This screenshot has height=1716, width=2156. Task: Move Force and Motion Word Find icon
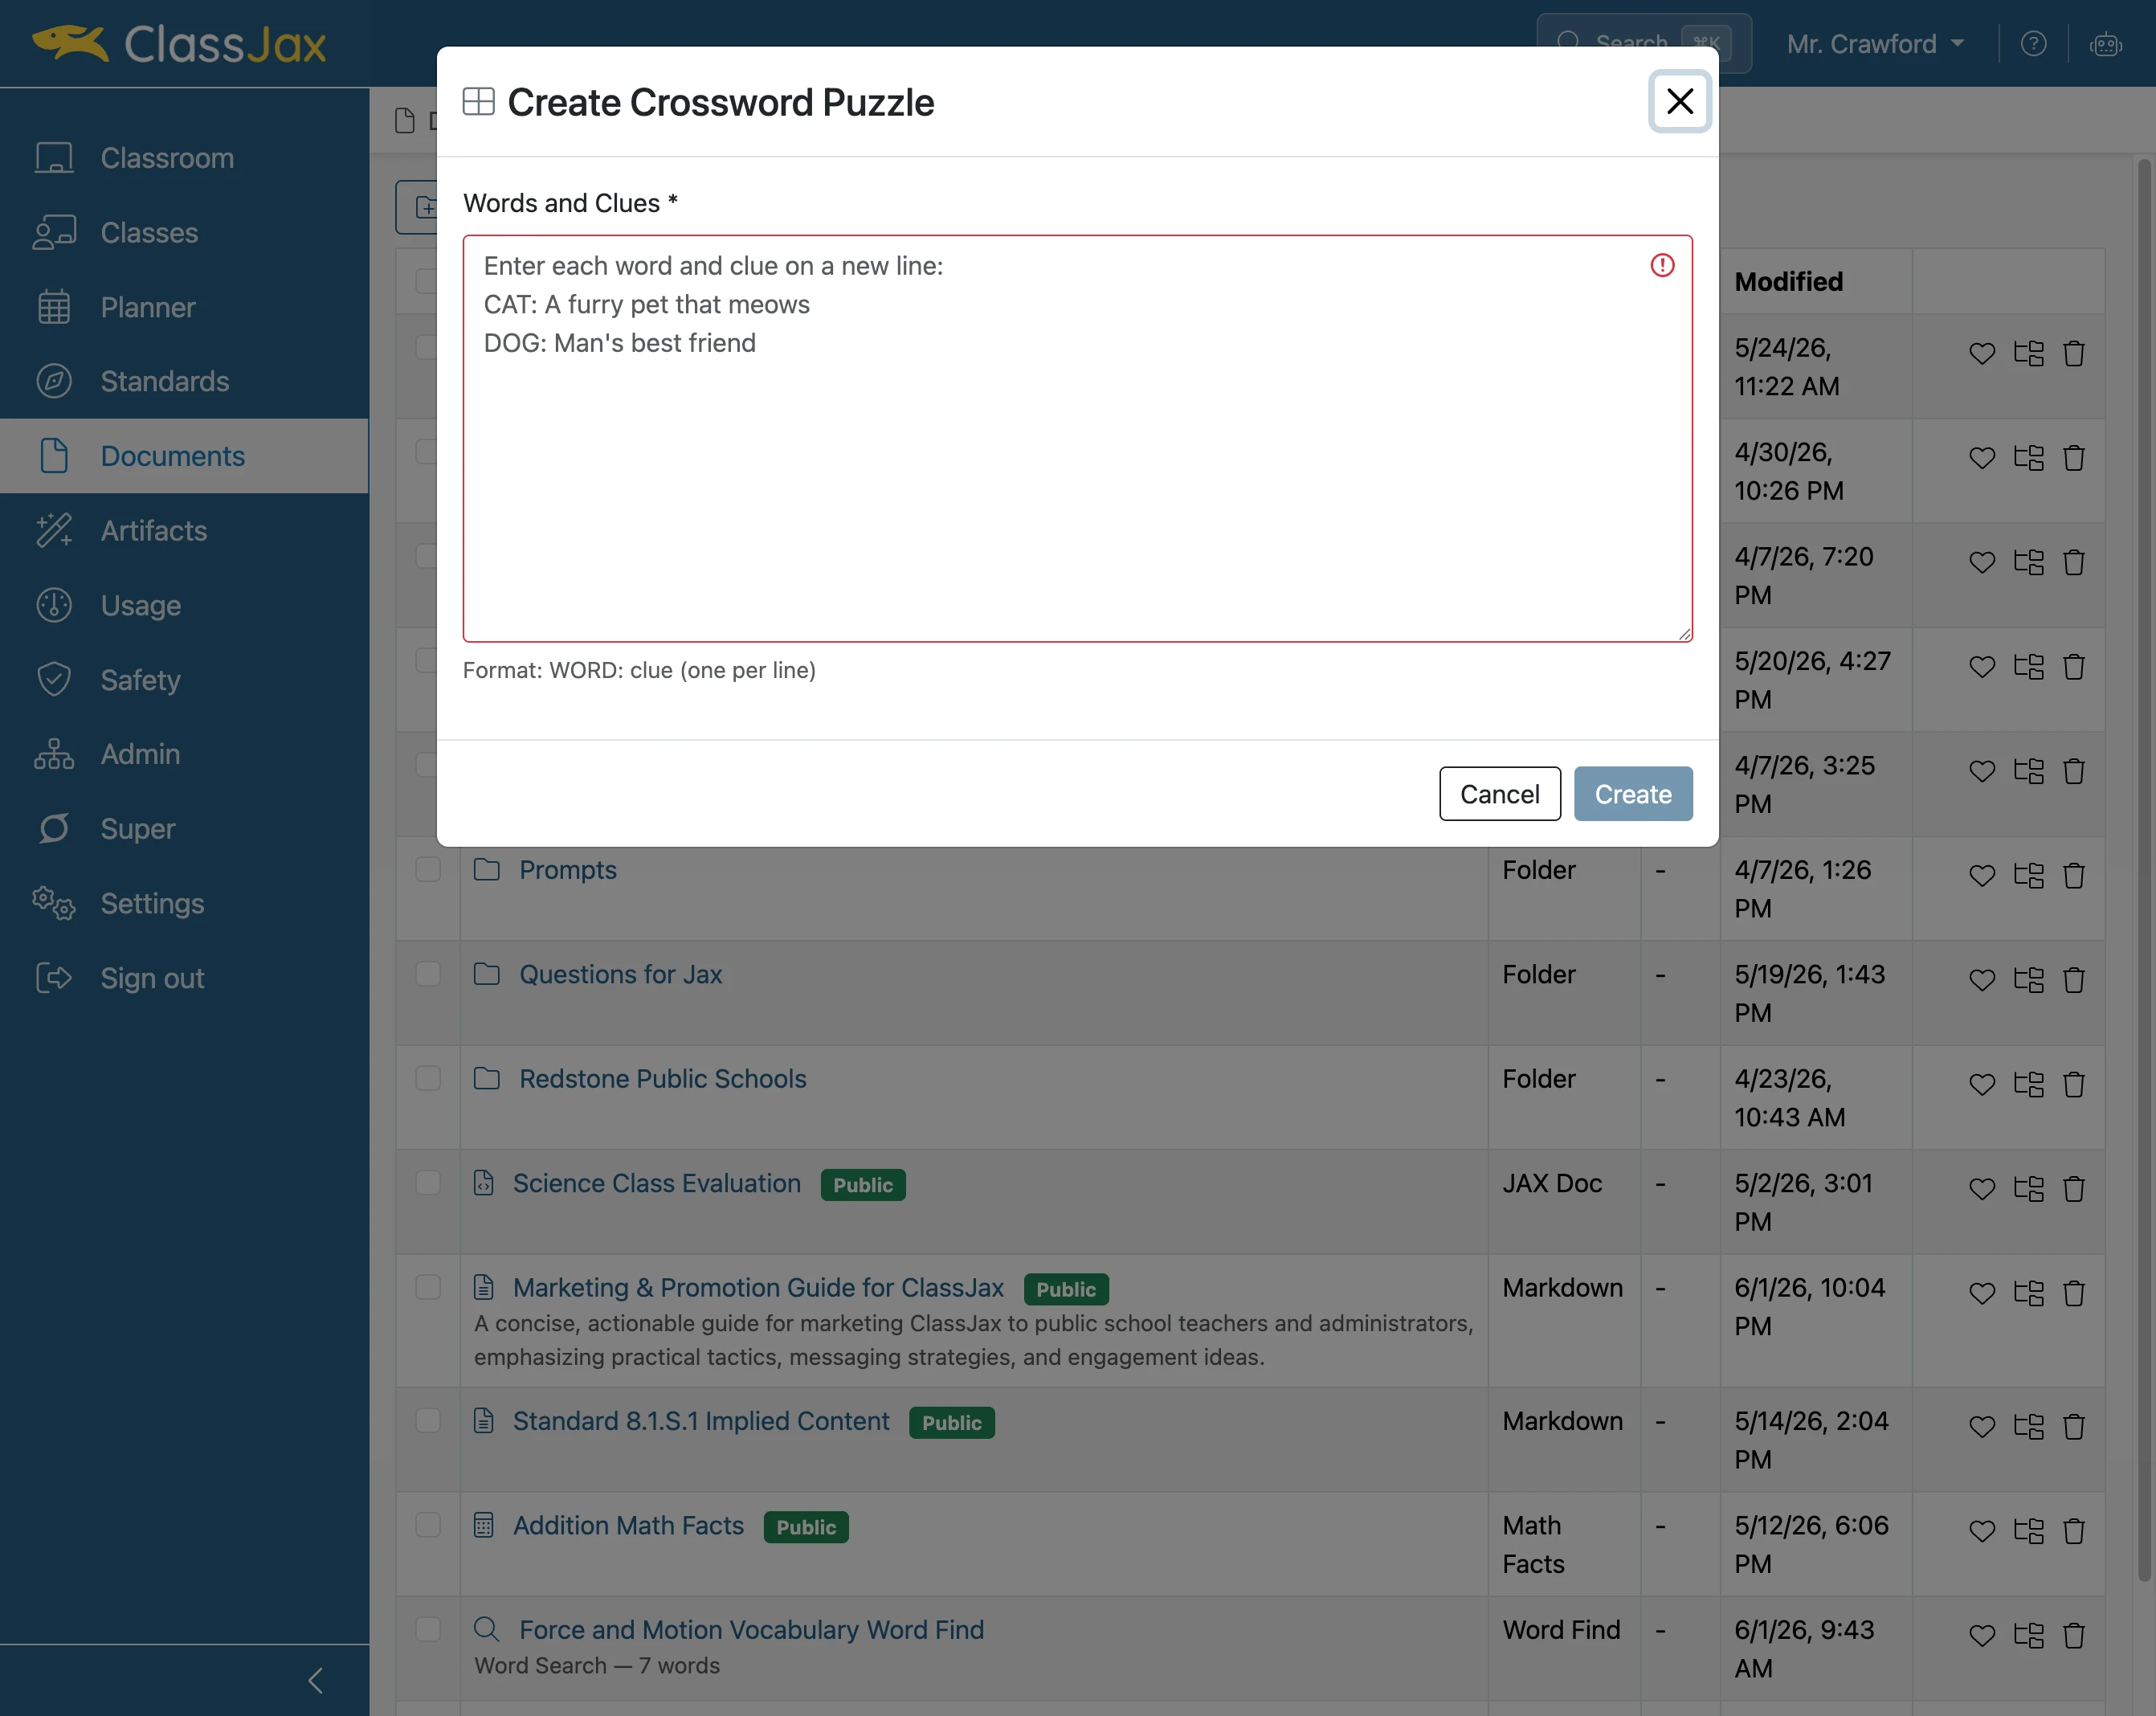2028,1636
